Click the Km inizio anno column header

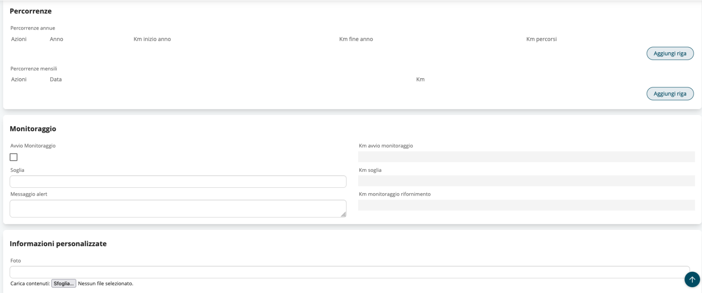[x=152, y=39]
